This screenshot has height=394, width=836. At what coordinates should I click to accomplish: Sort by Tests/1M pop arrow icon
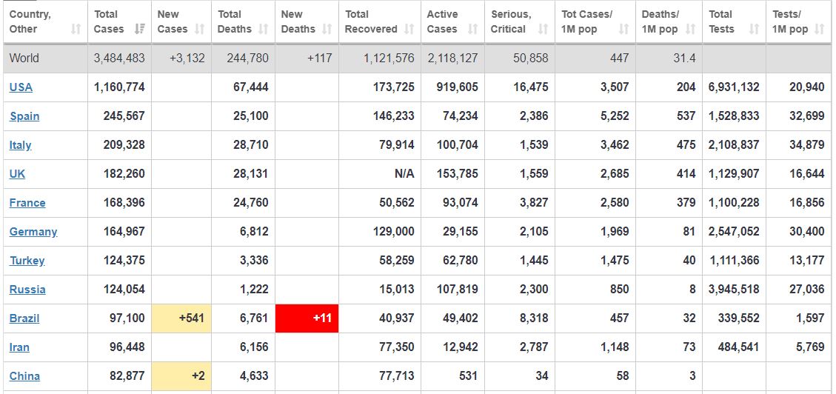[819, 30]
